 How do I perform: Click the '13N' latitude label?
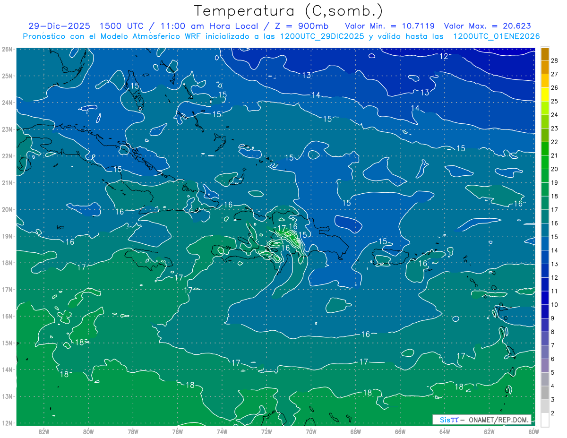tap(7, 396)
